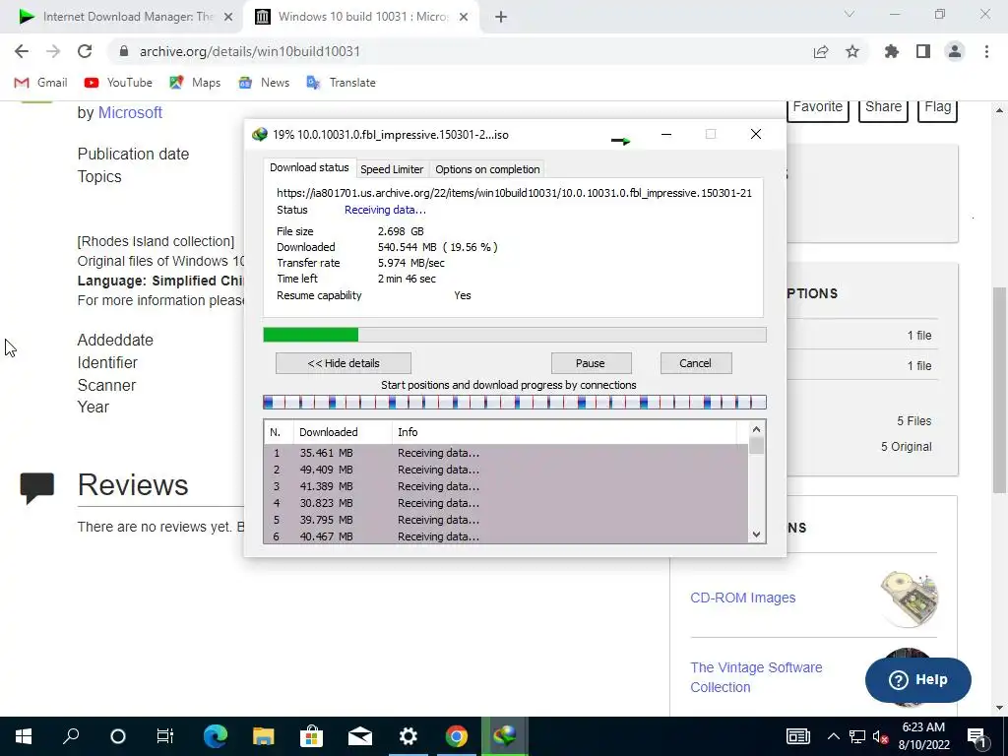Click the Share button on archive page
1008x756 pixels.
tap(883, 107)
